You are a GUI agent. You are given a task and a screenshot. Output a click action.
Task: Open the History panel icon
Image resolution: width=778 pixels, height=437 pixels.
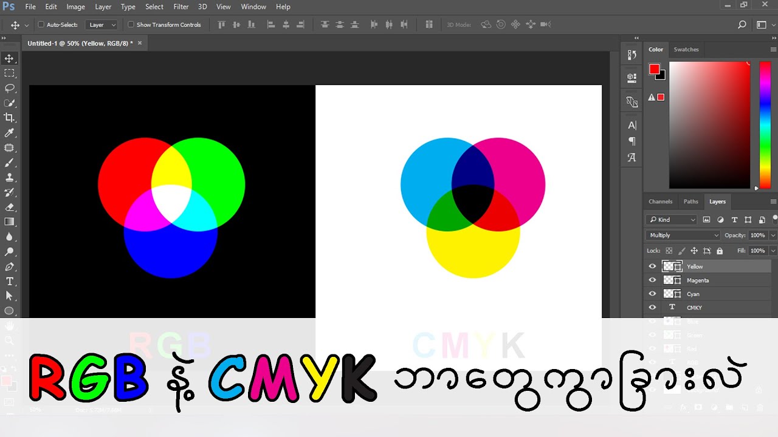632,55
